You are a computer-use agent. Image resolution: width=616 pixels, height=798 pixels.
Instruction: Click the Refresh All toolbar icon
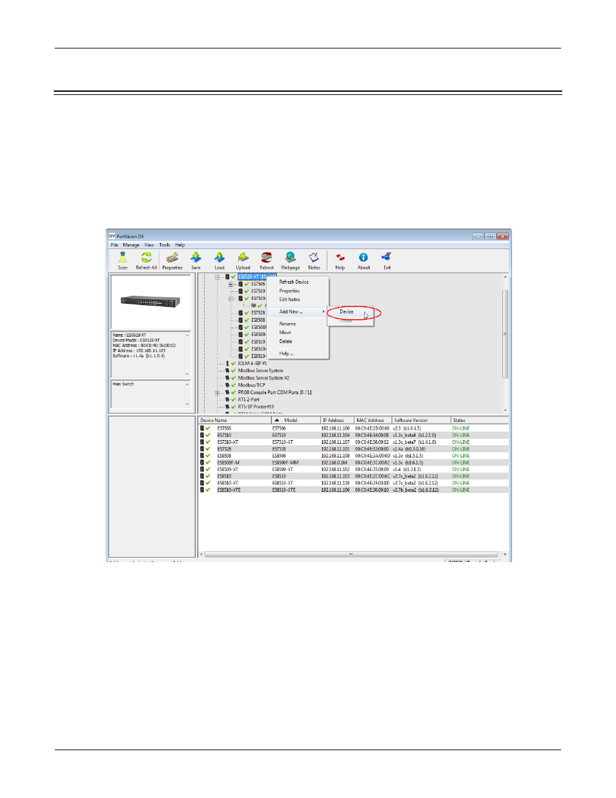(147, 257)
